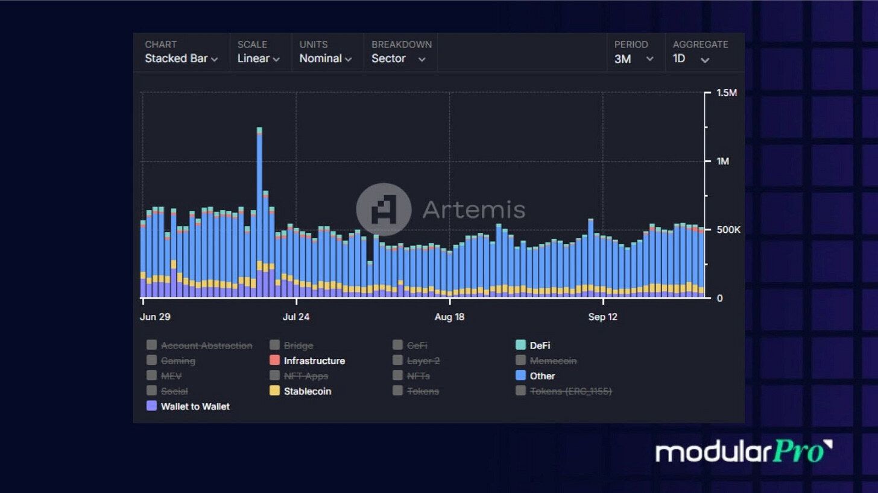
Task: Click the Tokens (ERC_1155) legend checkbox
Action: click(x=520, y=391)
